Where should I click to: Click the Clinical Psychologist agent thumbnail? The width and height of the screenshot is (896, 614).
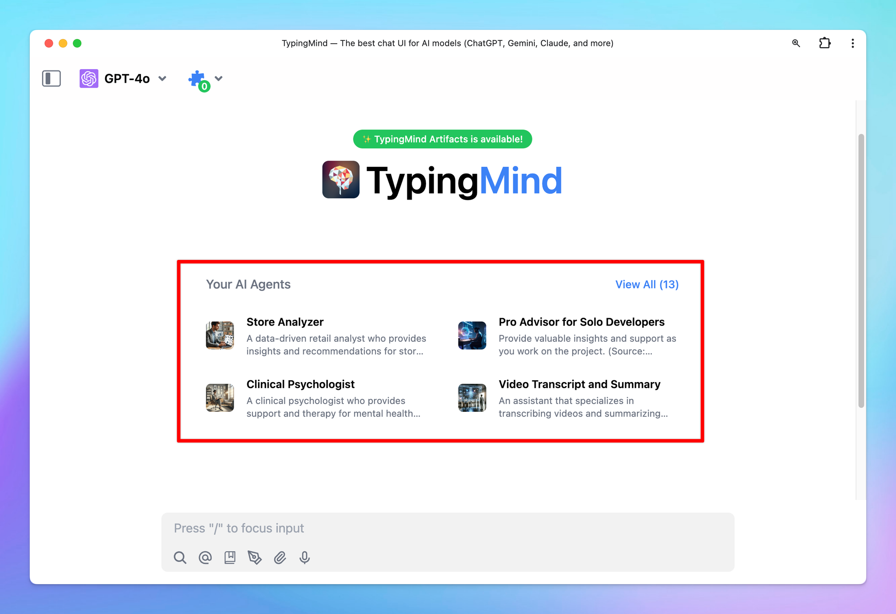coord(220,398)
